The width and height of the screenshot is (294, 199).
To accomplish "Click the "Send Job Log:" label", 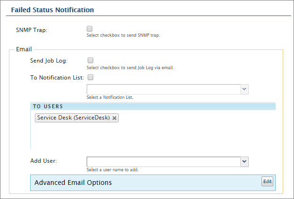I will [x=49, y=61].
